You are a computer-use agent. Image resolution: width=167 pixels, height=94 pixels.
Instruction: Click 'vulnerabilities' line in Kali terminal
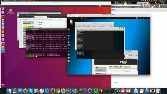tap(81, 56)
